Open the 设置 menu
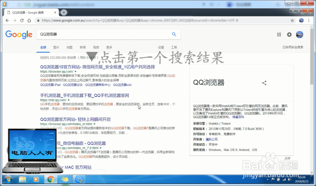 click(161, 47)
